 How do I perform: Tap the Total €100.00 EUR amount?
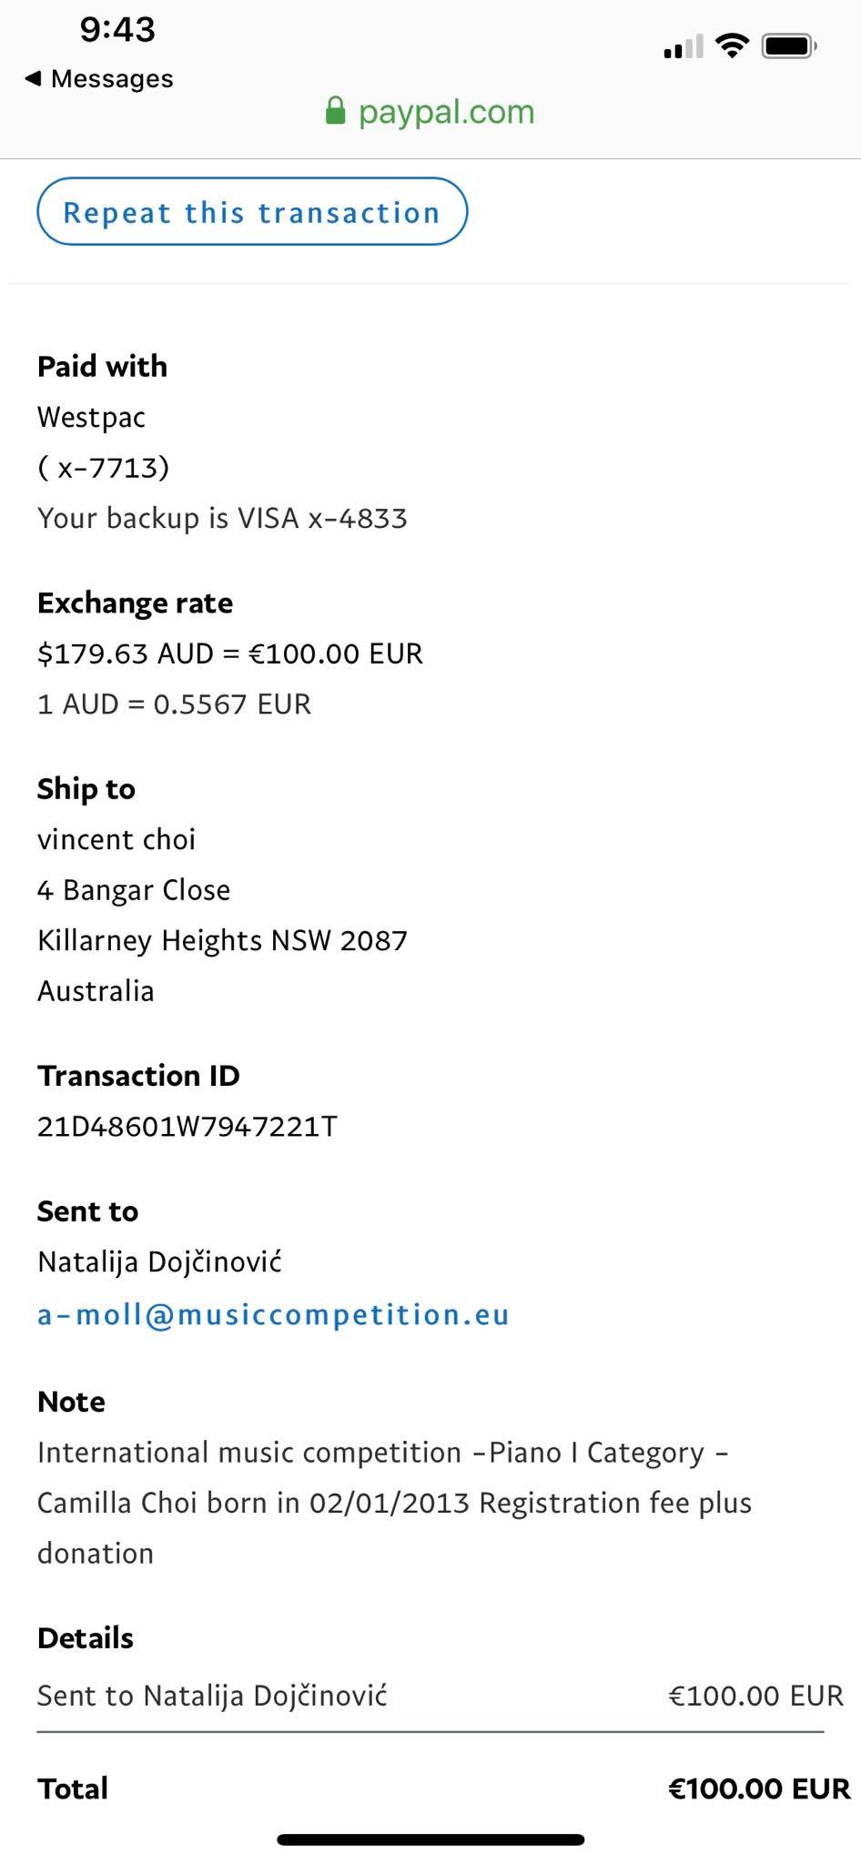(758, 1788)
